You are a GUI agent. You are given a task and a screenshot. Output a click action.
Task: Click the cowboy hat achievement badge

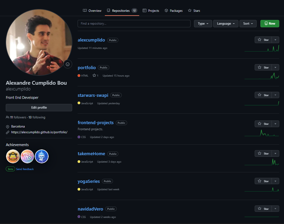click(x=13, y=156)
